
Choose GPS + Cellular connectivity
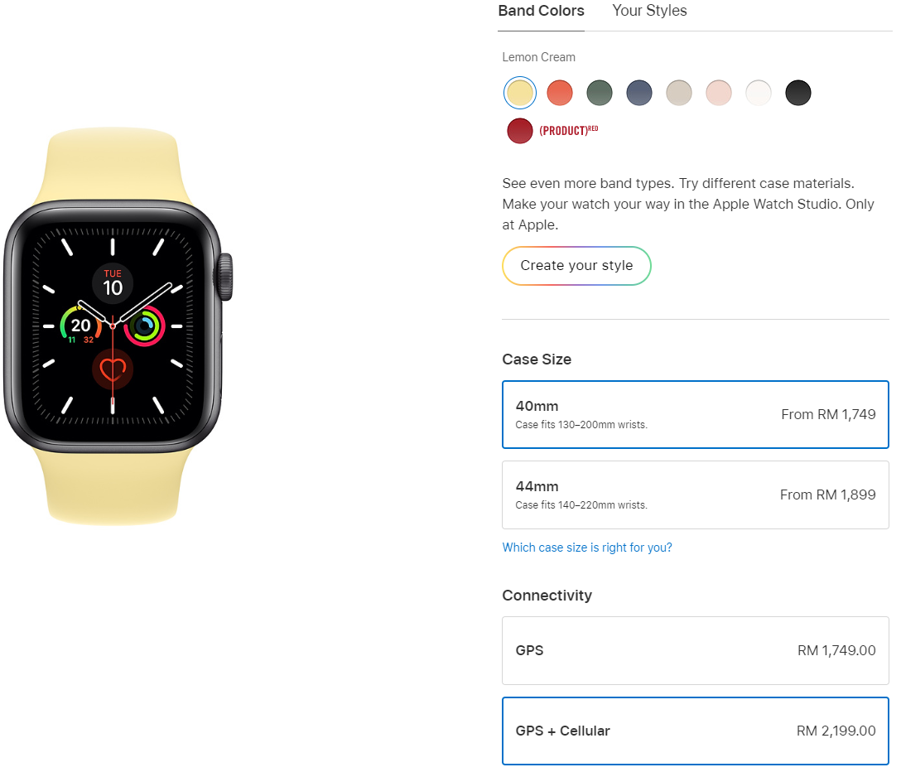[696, 731]
